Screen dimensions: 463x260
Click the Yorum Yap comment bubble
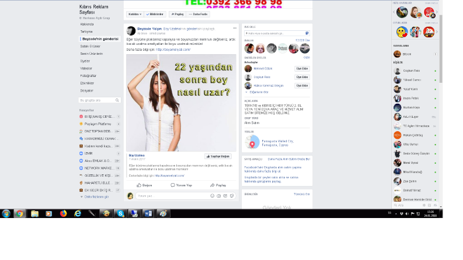click(173, 185)
